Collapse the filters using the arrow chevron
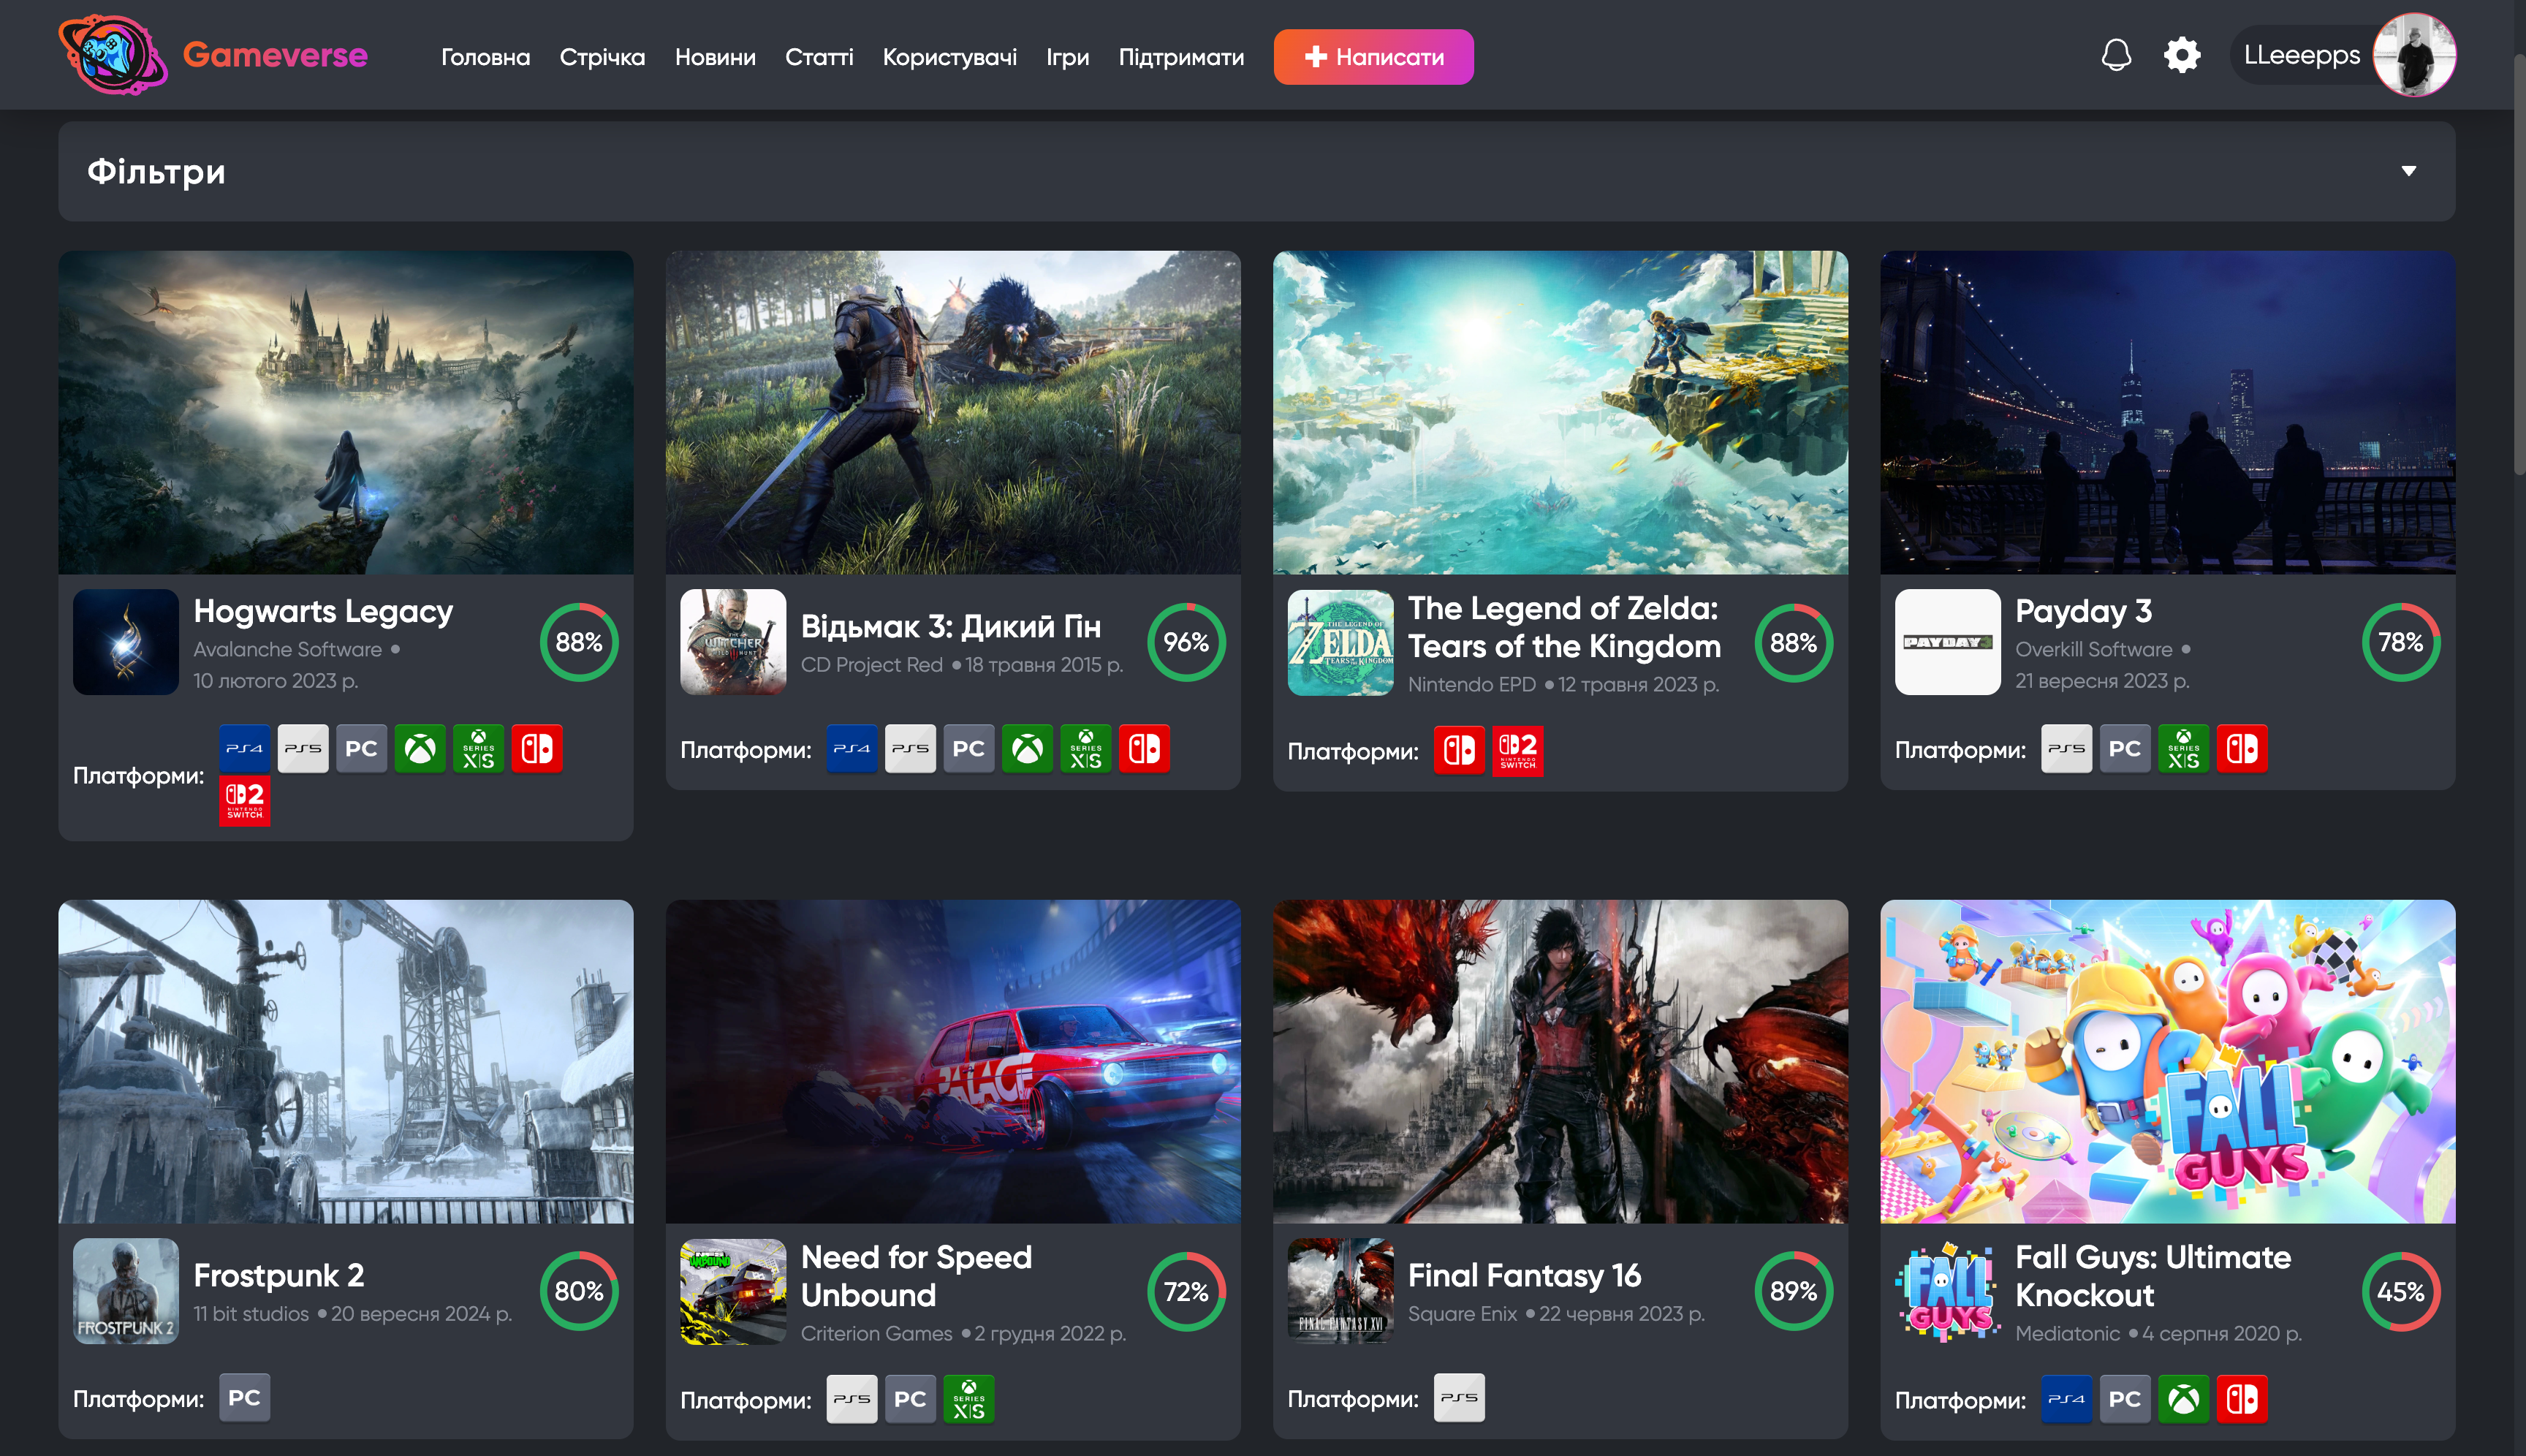This screenshot has height=1456, width=2526. [2410, 172]
